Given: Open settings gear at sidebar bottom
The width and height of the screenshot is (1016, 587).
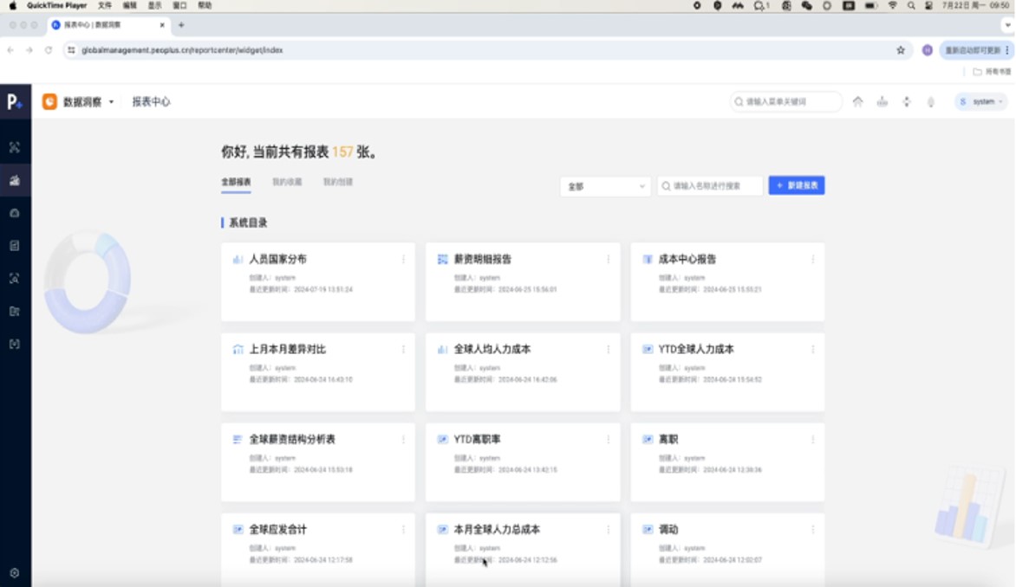Looking at the screenshot, I should pos(15,572).
